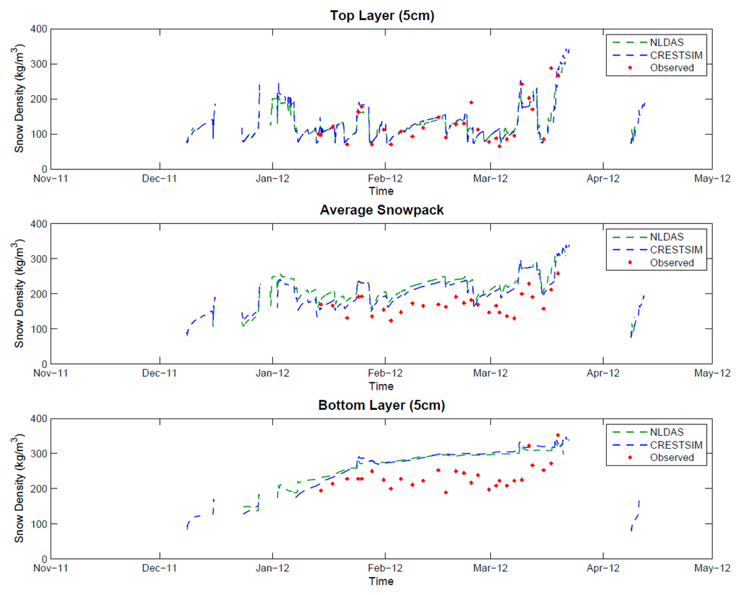737x595 pixels.
Task: Select Observed label in Bottom Layer legend
Action: [x=672, y=457]
